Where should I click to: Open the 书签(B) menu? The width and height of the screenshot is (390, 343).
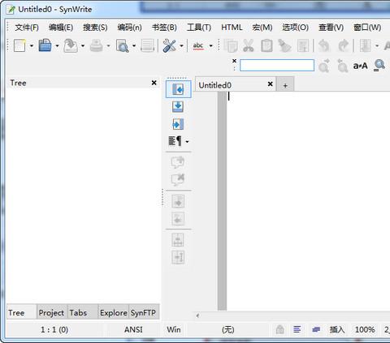[164, 28]
